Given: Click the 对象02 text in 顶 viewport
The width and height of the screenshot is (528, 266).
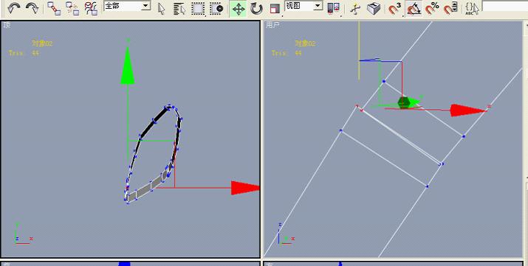Looking at the screenshot, I should 42,43.
